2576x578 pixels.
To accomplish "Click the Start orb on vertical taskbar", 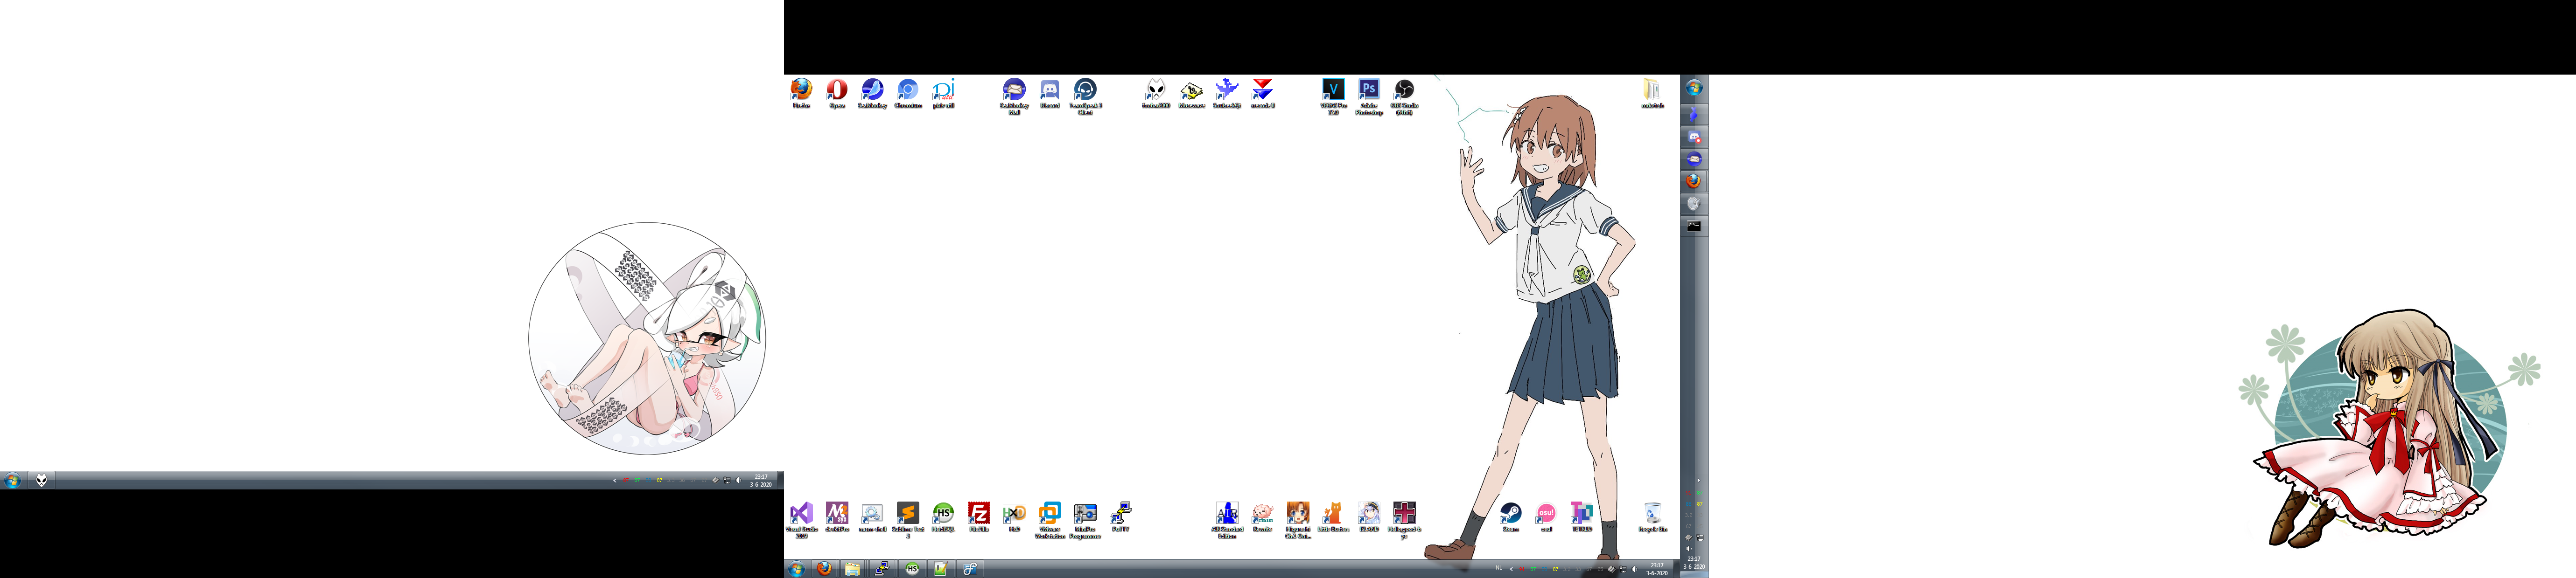I will pos(1694,88).
